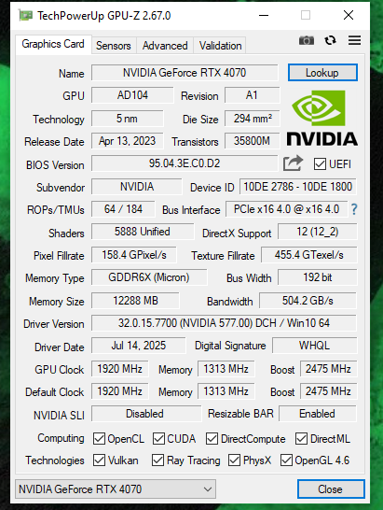Open the hamburger settings menu
The image size is (383, 510).
tap(354, 40)
